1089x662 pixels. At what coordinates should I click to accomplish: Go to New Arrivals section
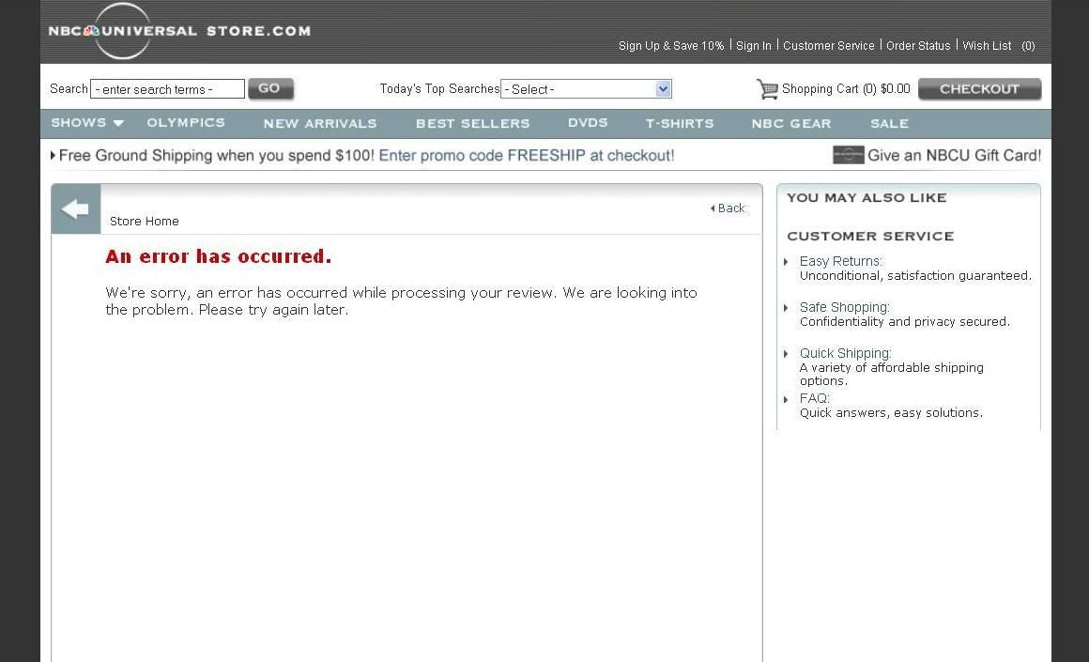(x=319, y=124)
